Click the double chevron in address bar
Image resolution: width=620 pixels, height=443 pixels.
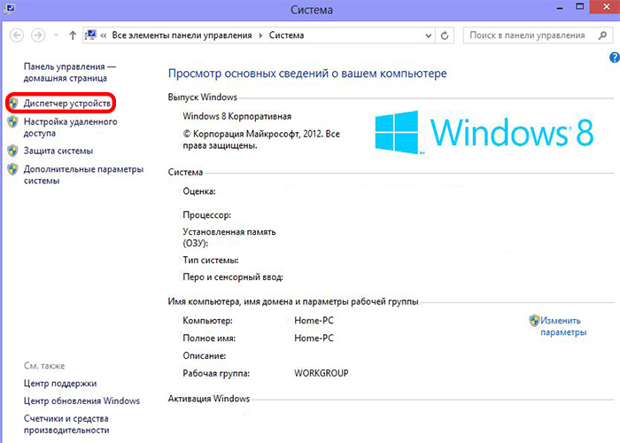coord(104,35)
